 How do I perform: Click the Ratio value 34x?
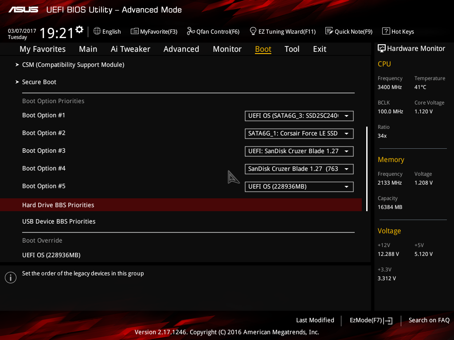(382, 136)
